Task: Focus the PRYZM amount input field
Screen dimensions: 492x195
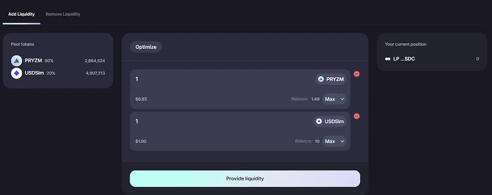Action: point(215,79)
